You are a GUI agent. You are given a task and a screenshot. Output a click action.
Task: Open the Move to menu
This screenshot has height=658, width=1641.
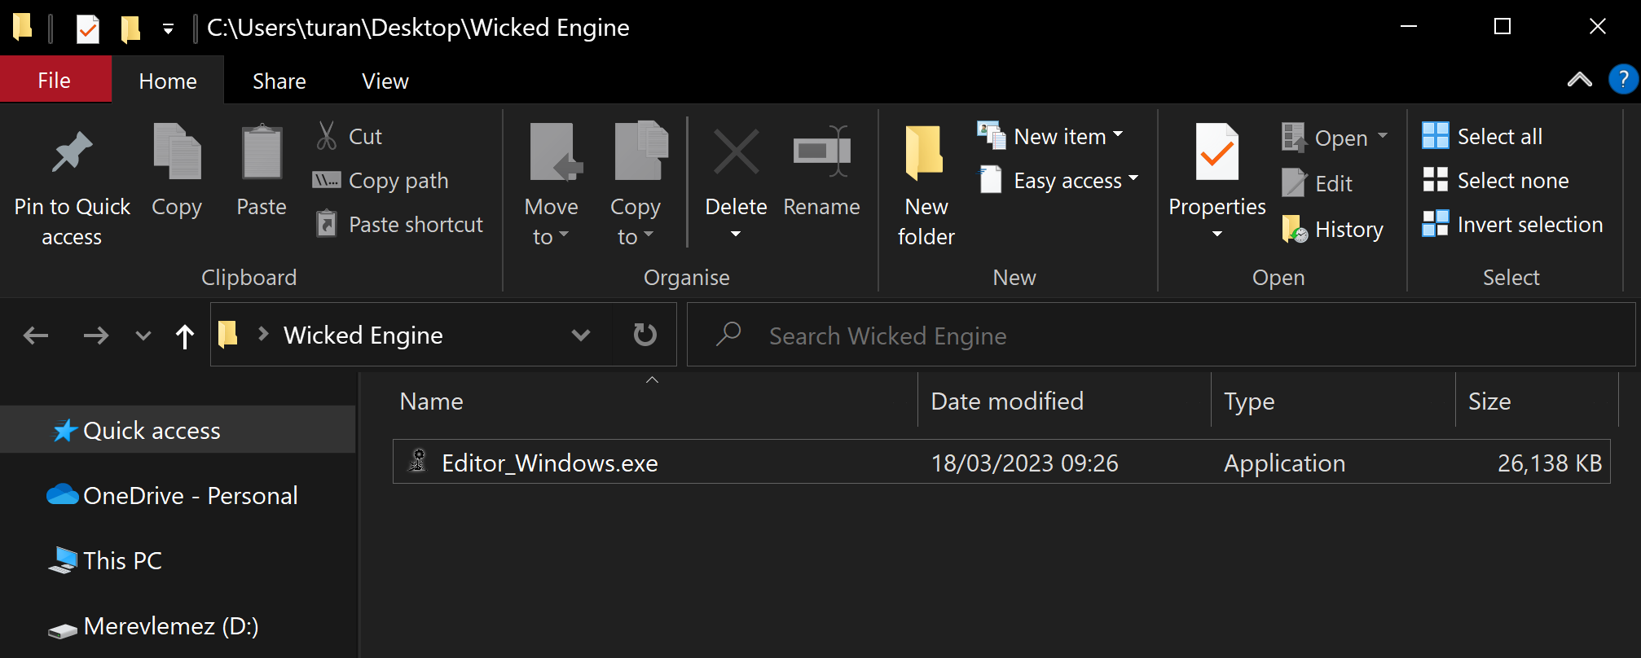click(x=552, y=184)
